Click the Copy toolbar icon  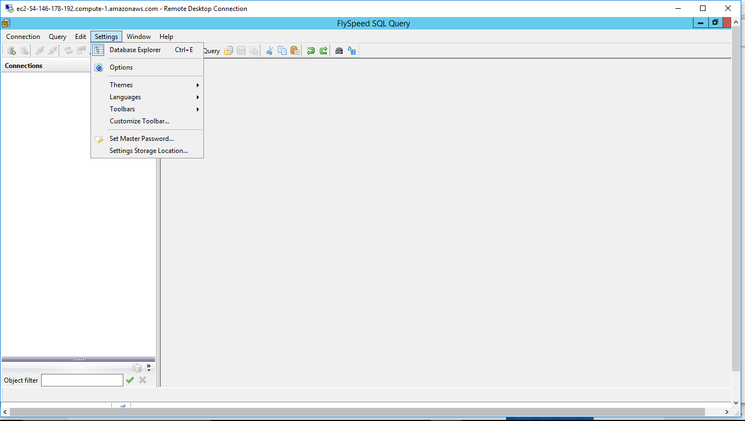(282, 50)
